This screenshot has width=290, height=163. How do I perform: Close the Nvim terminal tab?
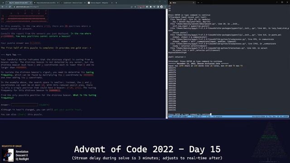193,3
